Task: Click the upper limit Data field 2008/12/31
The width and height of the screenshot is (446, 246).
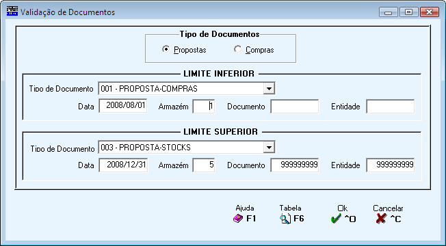Action: (x=123, y=165)
